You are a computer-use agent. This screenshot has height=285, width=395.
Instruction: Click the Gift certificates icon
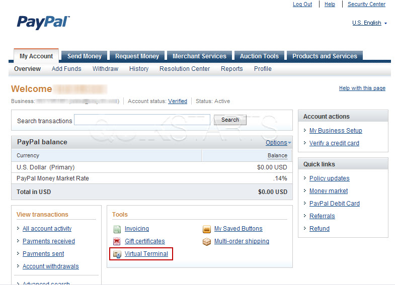[x=117, y=241]
